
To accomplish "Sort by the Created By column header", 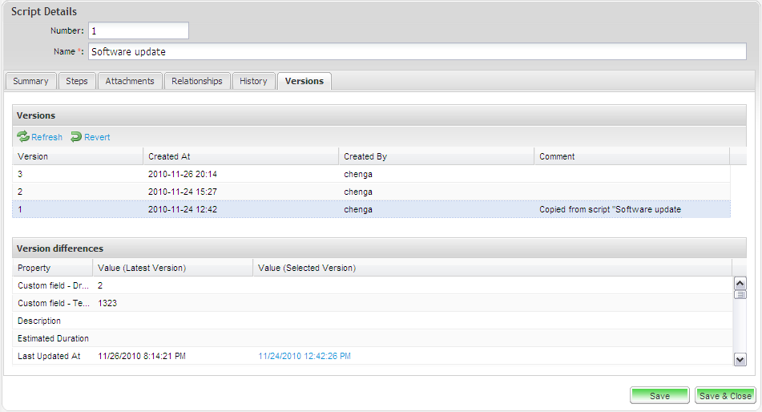I will click(x=435, y=156).
